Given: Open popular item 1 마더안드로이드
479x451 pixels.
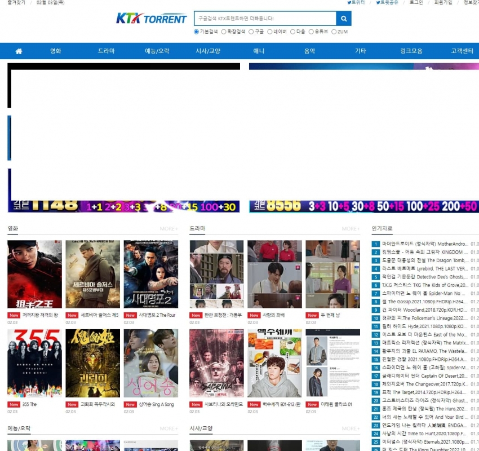Looking at the screenshot, I should click(x=425, y=244).
